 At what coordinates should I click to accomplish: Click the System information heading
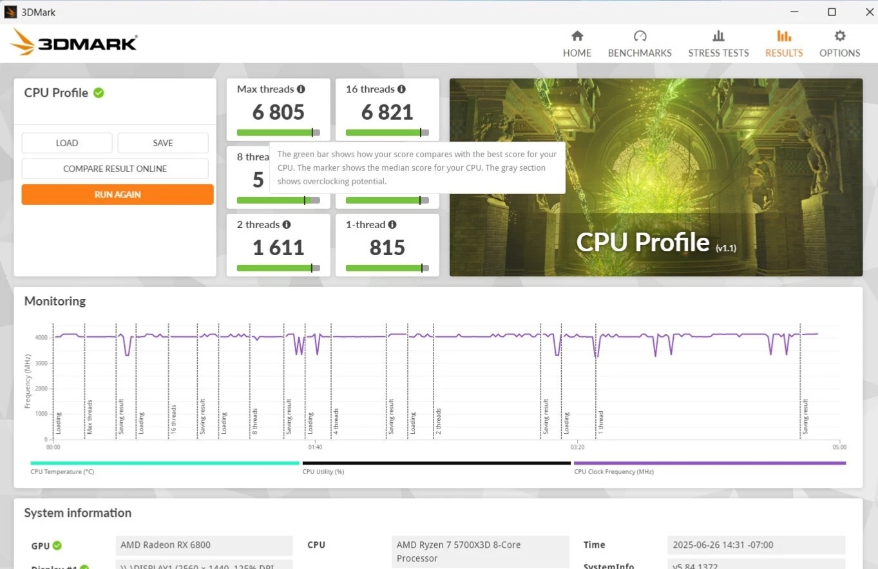tap(78, 513)
